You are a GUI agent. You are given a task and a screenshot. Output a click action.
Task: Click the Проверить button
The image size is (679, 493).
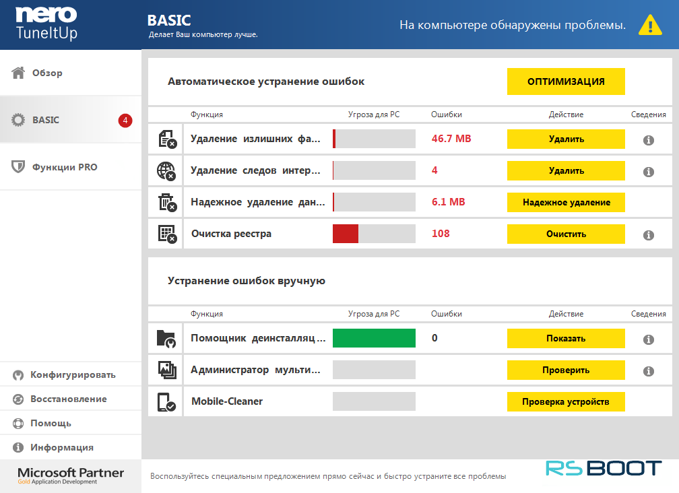(x=566, y=370)
